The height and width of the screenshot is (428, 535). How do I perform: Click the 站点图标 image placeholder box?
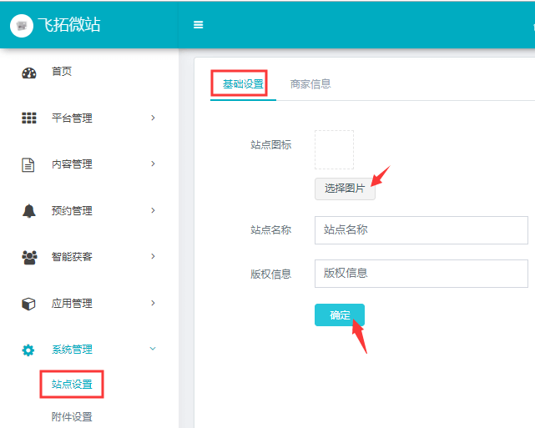(334, 149)
